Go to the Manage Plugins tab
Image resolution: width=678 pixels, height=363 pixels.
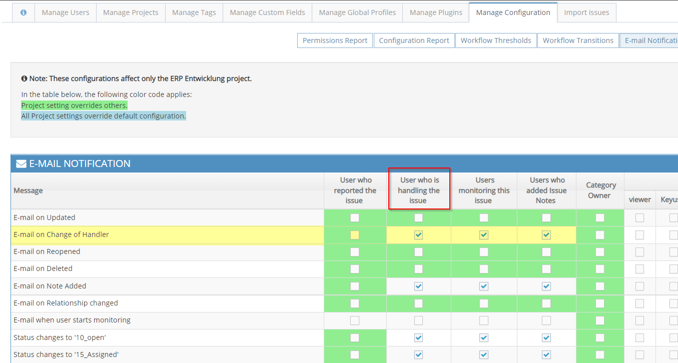pyautogui.click(x=436, y=12)
